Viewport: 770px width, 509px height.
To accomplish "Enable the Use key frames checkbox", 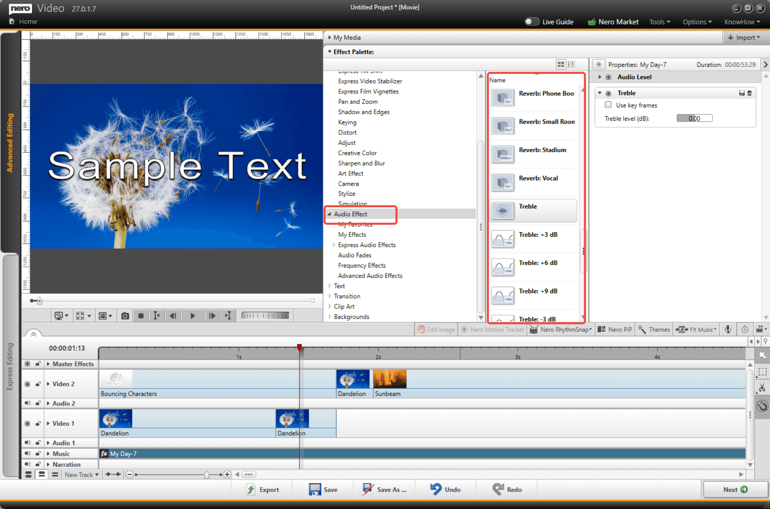I will [608, 105].
